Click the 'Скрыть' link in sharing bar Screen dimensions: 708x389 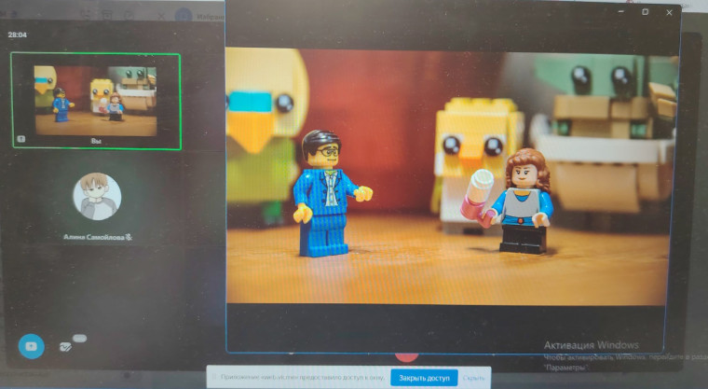[x=473, y=378]
